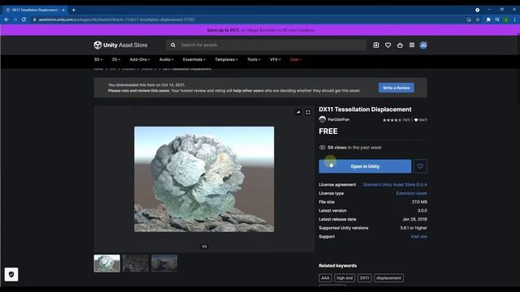Expand the 2D category dropdown
The image size is (520, 292).
(x=115, y=59)
